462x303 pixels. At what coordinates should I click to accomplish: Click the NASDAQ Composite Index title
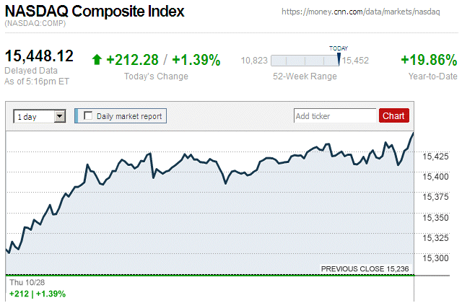point(95,12)
